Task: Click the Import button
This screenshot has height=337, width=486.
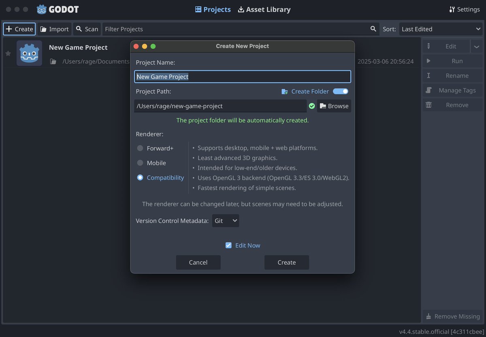Action: (54, 29)
